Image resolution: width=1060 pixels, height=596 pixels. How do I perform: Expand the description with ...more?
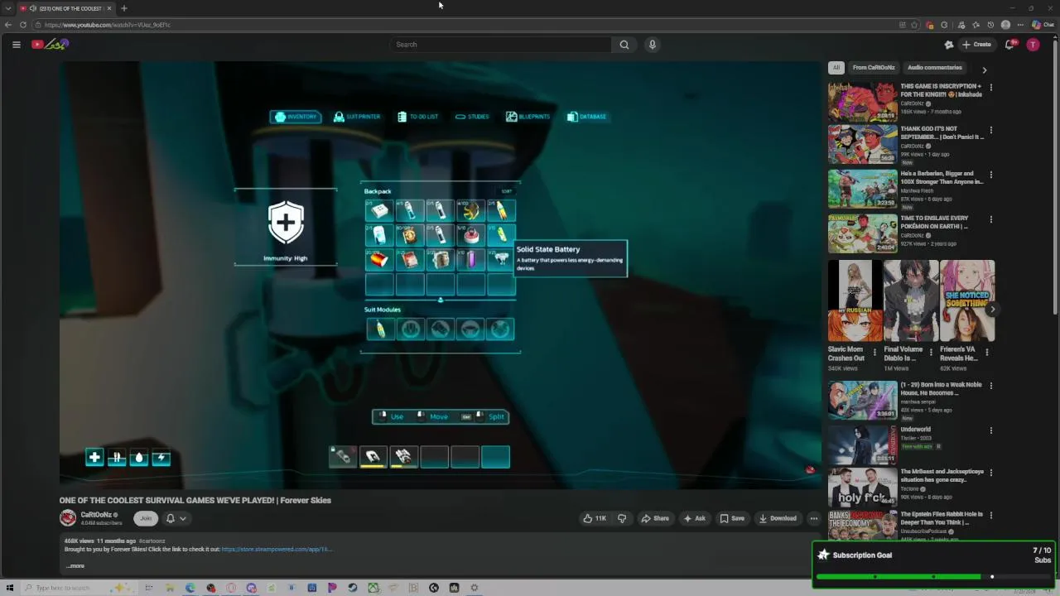(x=75, y=566)
